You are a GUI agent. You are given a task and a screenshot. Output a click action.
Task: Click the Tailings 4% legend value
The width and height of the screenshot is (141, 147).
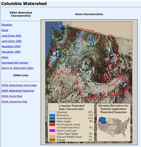[x=91, y=140]
